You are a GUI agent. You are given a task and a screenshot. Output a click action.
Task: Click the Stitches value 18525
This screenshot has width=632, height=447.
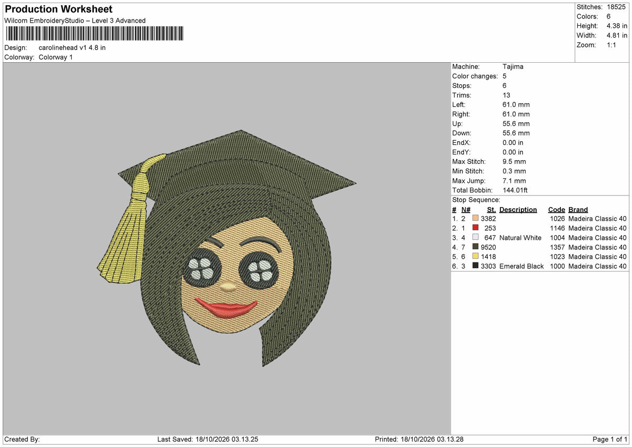[x=617, y=7]
